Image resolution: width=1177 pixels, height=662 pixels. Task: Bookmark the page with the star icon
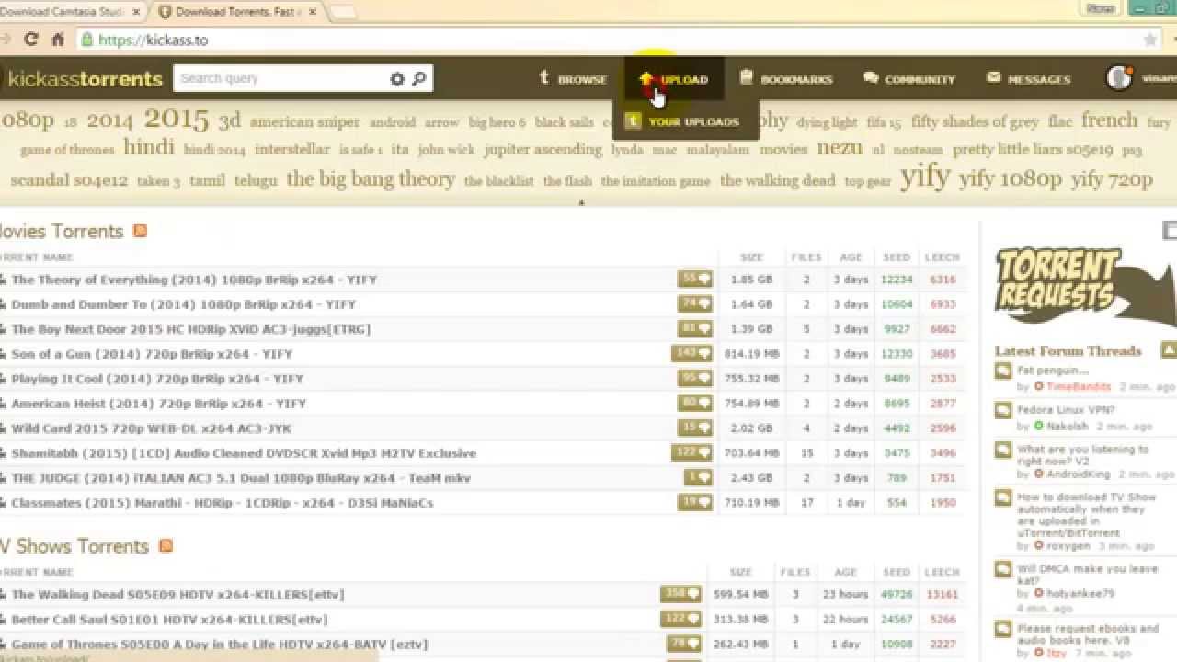coord(1150,40)
